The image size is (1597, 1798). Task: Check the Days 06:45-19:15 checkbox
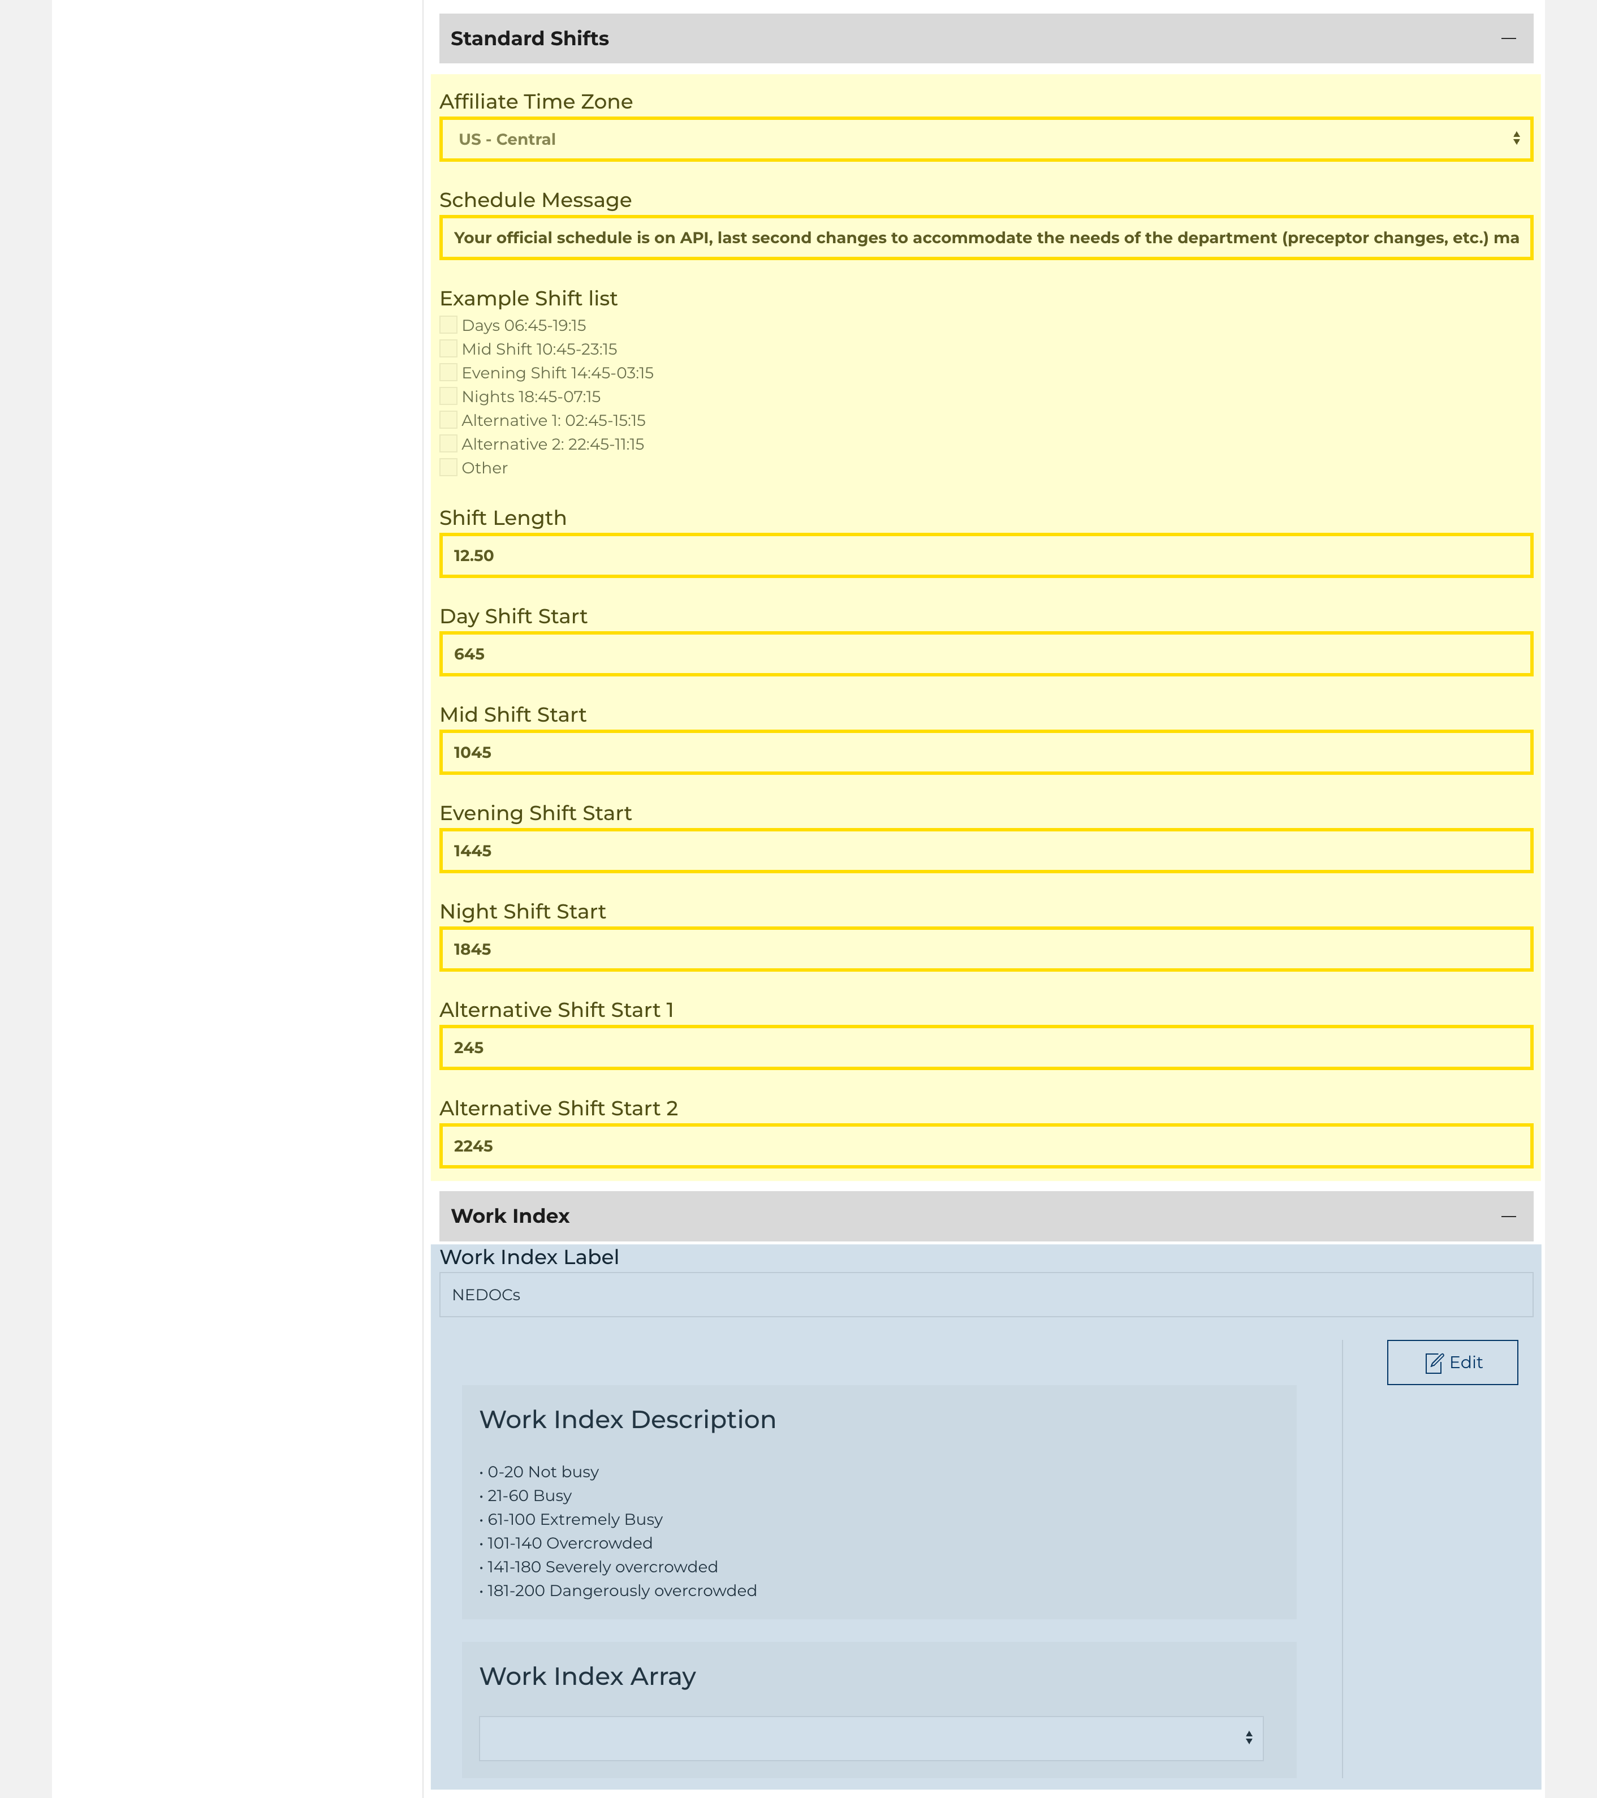448,325
